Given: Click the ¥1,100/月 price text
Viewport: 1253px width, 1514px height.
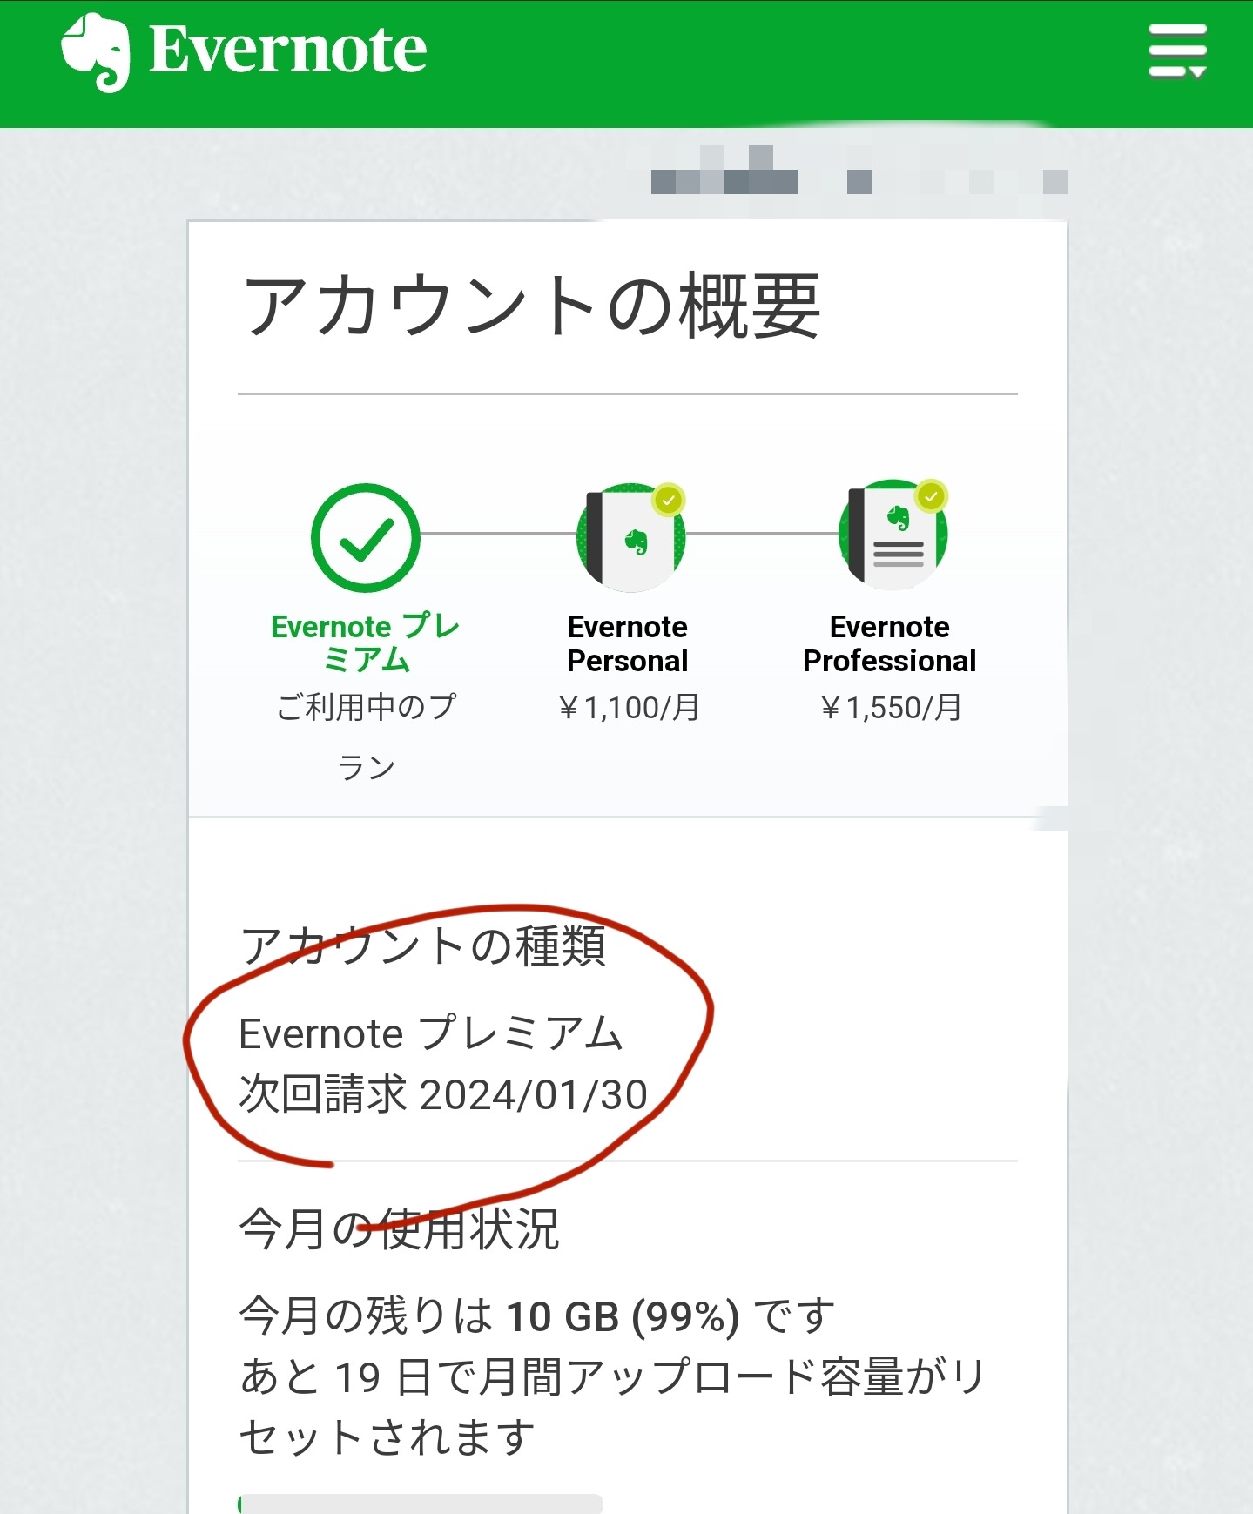Looking at the screenshot, I should (x=629, y=708).
